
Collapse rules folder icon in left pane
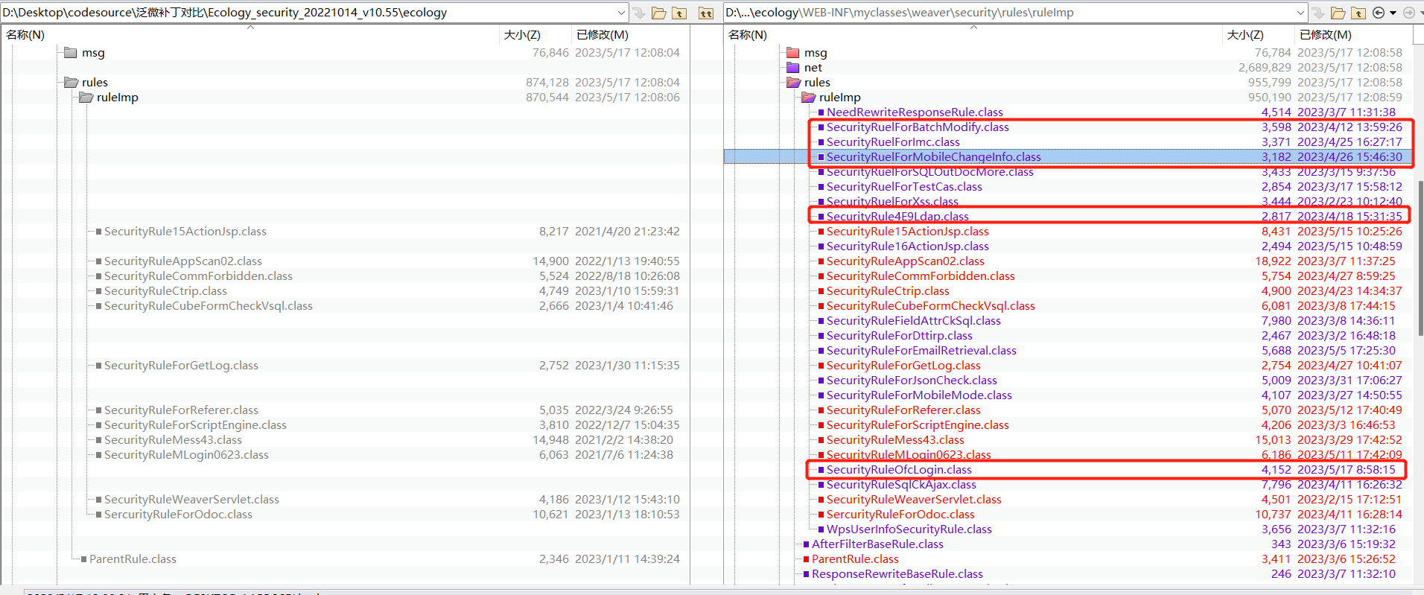click(x=71, y=83)
